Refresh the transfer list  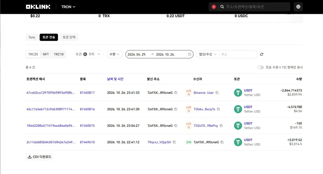click(x=262, y=54)
